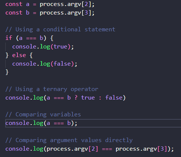Click the 'console.log(true);' line
This screenshot has height=157, width=181.
click(43, 47)
